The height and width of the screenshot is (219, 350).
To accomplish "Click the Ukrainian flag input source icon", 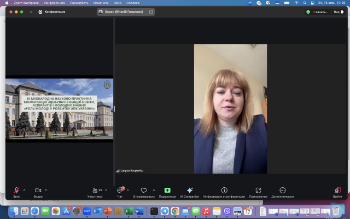I will point(277,3).
